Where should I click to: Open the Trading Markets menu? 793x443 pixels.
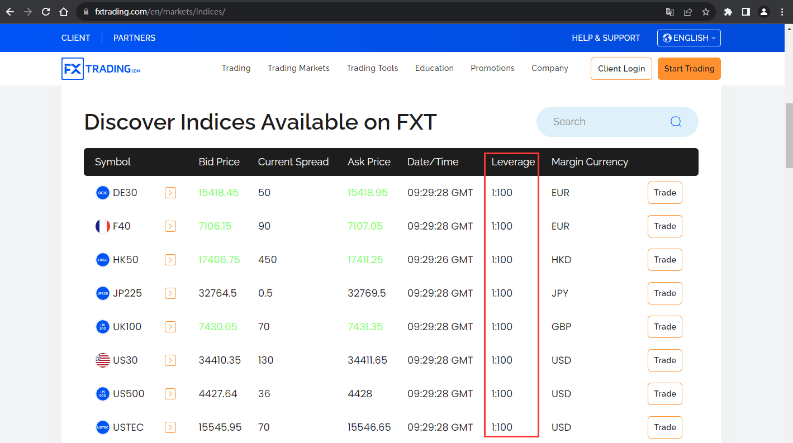[298, 68]
